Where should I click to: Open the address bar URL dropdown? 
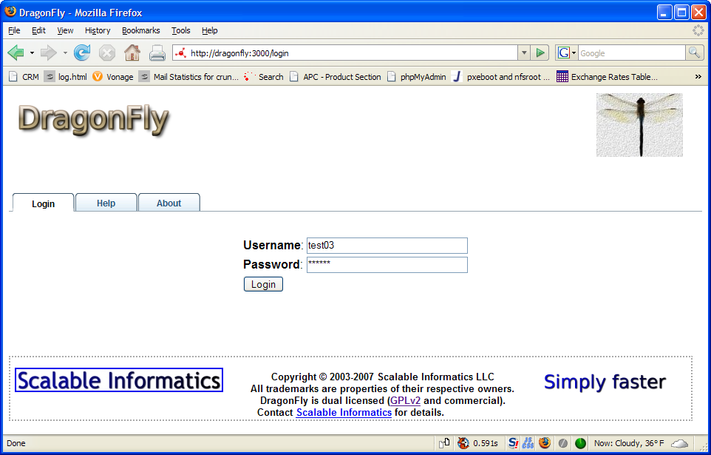point(524,53)
